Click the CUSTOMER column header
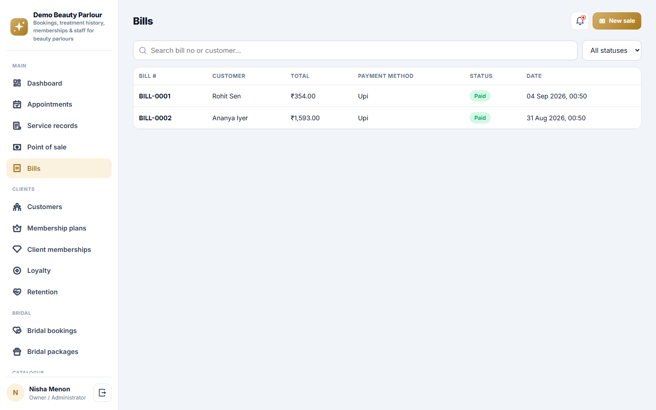 click(229, 76)
